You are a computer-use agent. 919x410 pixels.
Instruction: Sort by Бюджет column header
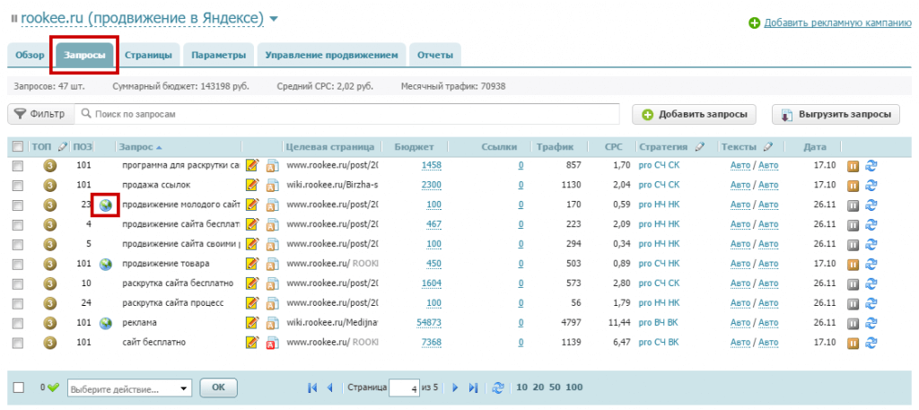pos(414,146)
